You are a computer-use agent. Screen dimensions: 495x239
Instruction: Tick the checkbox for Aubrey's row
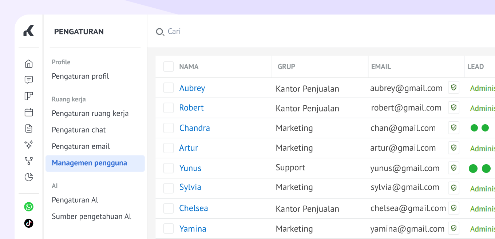(169, 88)
